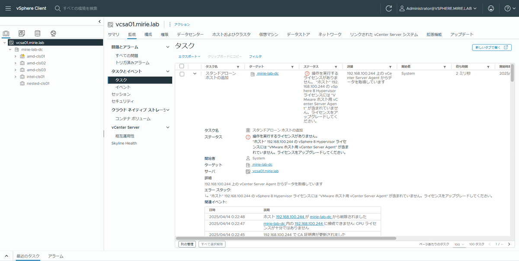The width and height of the screenshot is (519, 261).
Task: Open the データセンター tab
Action: (190, 35)
